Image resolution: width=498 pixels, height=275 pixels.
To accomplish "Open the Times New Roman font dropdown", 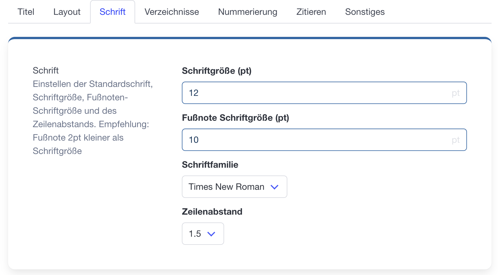I will tap(227, 187).
